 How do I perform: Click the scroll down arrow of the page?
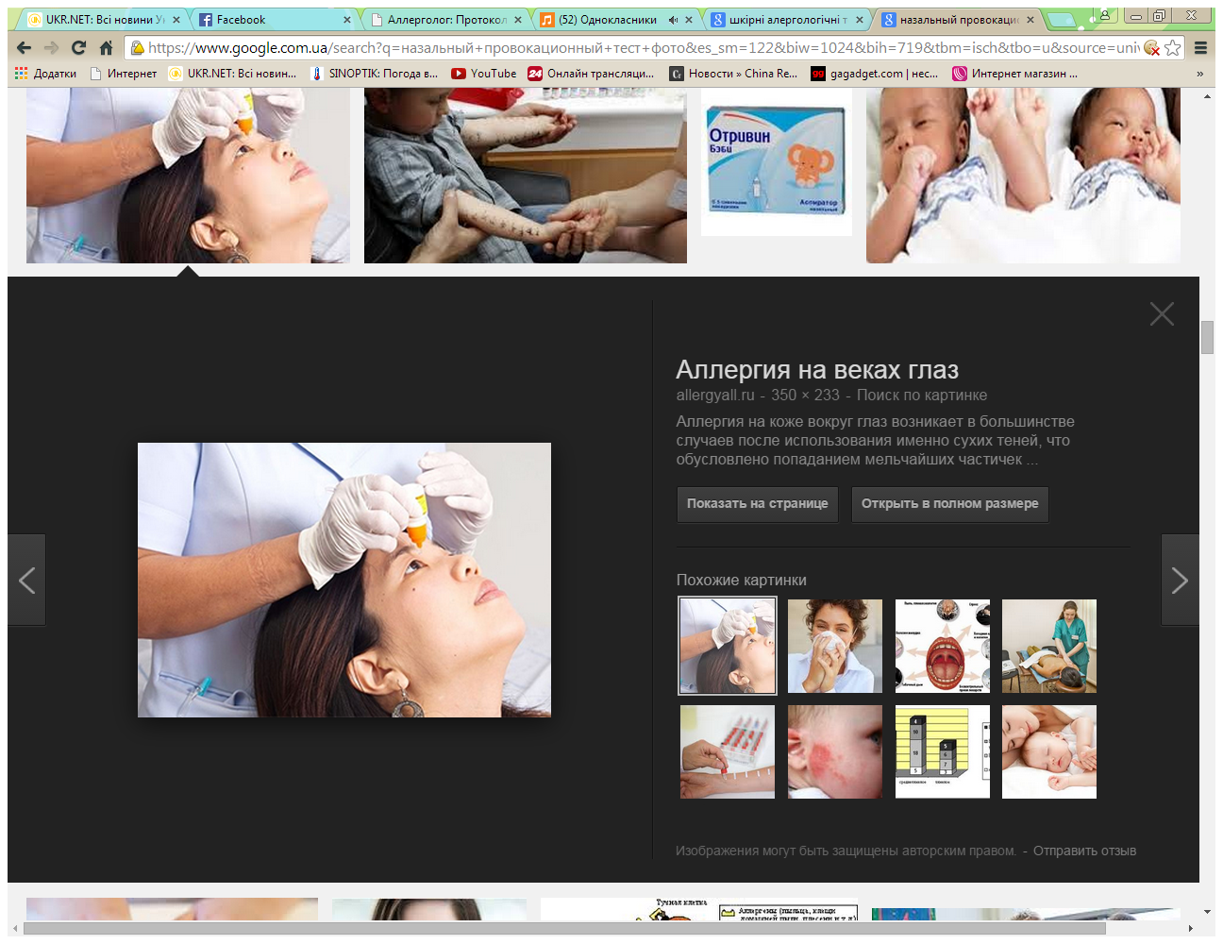[x=1207, y=912]
